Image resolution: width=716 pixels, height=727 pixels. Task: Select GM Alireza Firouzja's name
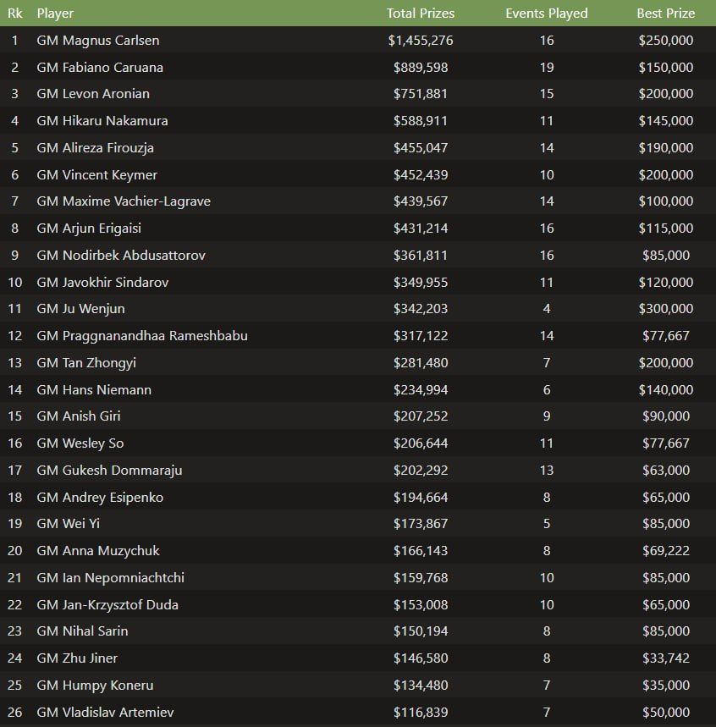click(x=96, y=148)
